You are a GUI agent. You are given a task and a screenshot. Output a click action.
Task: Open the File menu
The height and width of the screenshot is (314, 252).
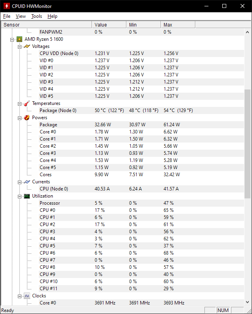(7, 16)
